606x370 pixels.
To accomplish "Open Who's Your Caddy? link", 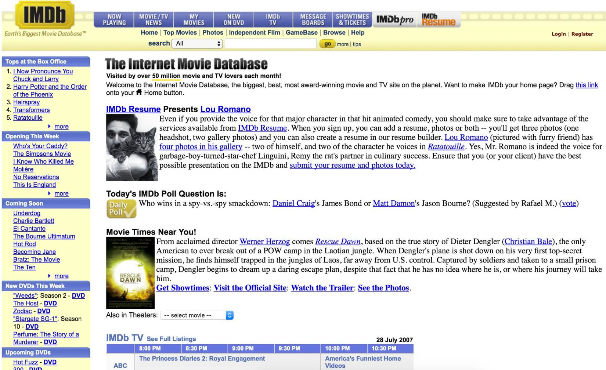I will pos(40,146).
